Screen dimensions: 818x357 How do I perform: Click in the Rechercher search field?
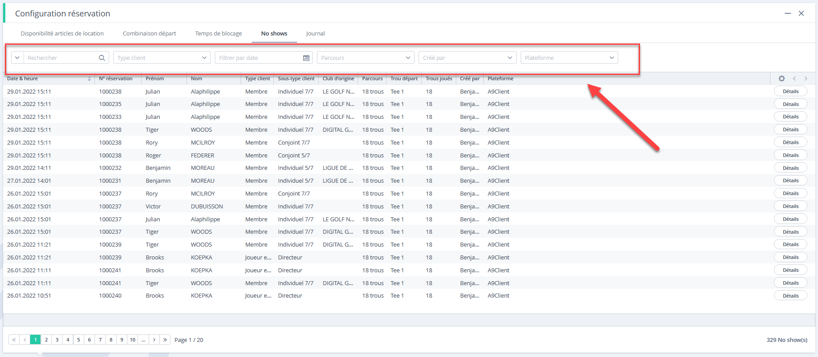(61, 58)
